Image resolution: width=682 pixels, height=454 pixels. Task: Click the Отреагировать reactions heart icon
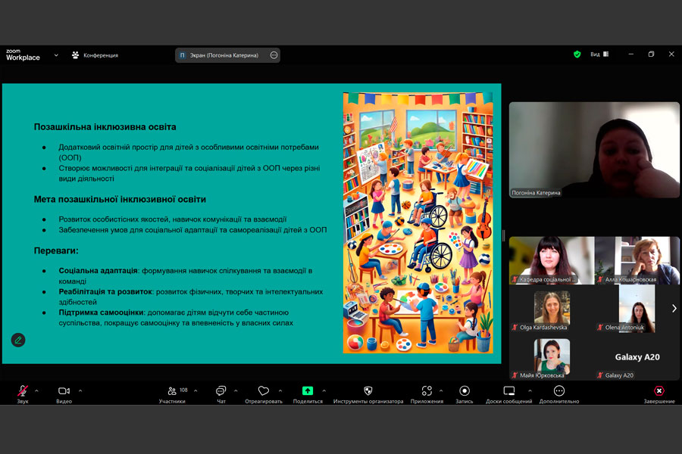(x=263, y=391)
